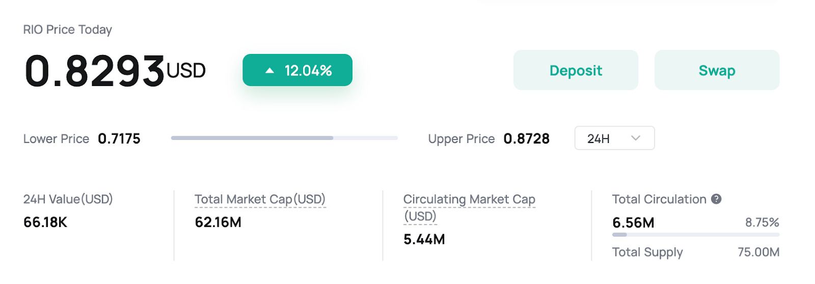Viewport: 815px width, 284px height.
Task: Click the Circulating Market Cap underlined label
Action: tap(469, 200)
